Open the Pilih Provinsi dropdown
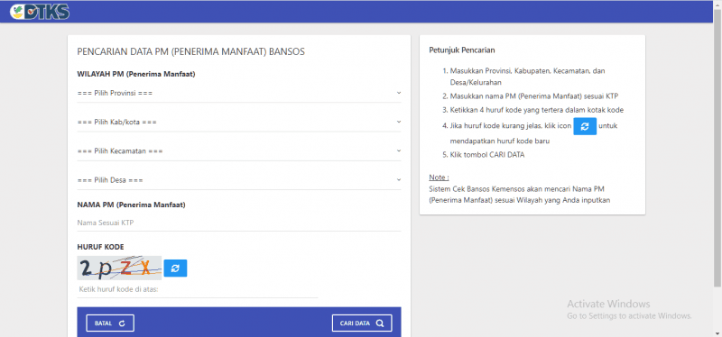Viewport: 722px width, 337px height. [239, 93]
